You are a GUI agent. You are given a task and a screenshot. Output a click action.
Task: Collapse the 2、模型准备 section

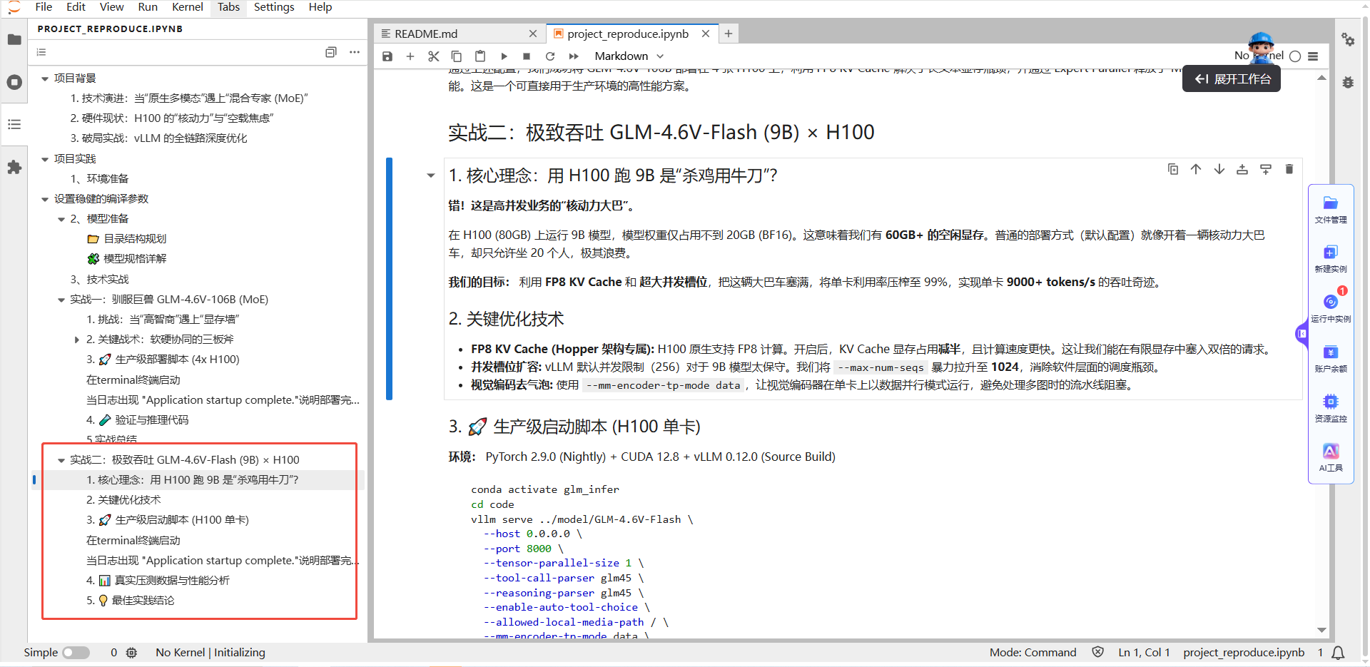pos(61,219)
